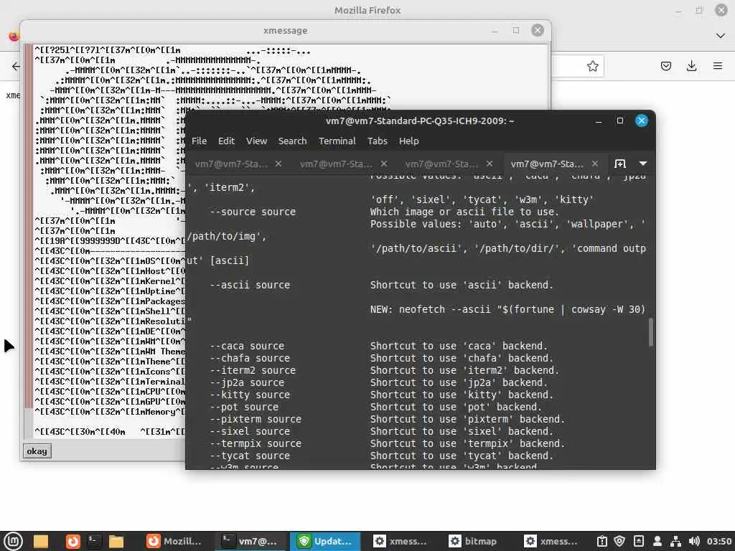
Task: Maximize the terminal window
Action: click(x=620, y=121)
